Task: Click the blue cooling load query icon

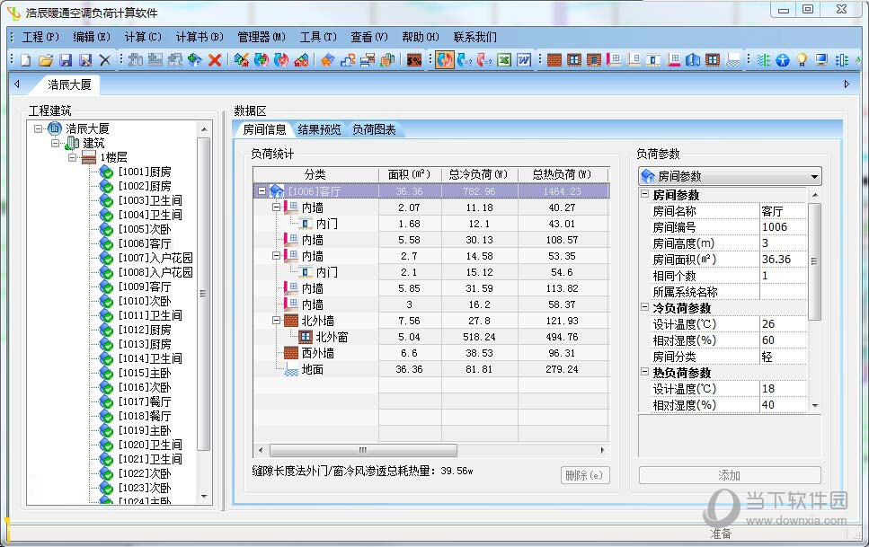Action: click(x=464, y=60)
